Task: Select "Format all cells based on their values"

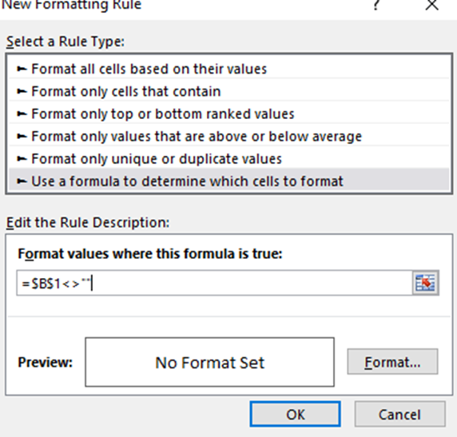Action: [x=229, y=69]
